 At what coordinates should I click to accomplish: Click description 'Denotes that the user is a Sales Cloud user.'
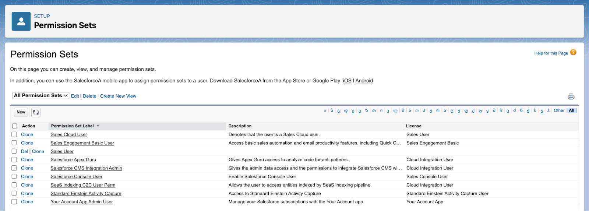tap(274, 134)
